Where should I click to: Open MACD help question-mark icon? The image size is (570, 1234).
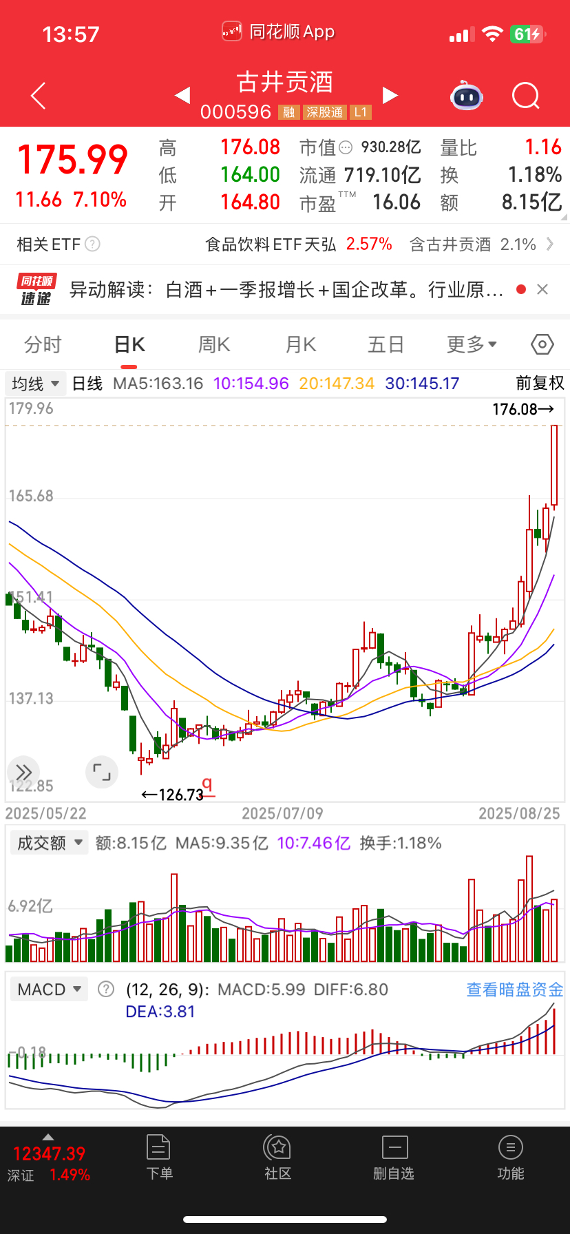click(106, 990)
